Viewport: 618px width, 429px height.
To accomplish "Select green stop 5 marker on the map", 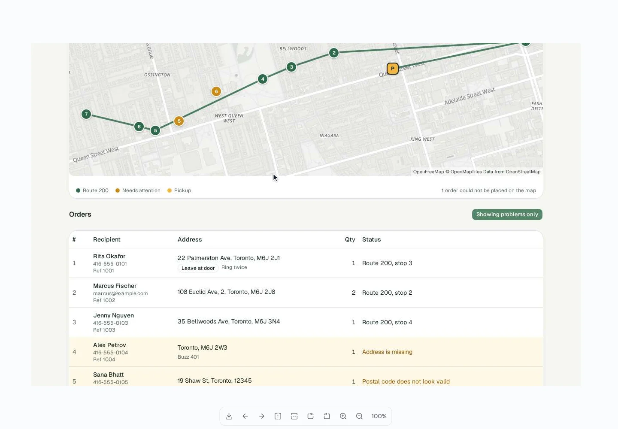I will tap(155, 130).
